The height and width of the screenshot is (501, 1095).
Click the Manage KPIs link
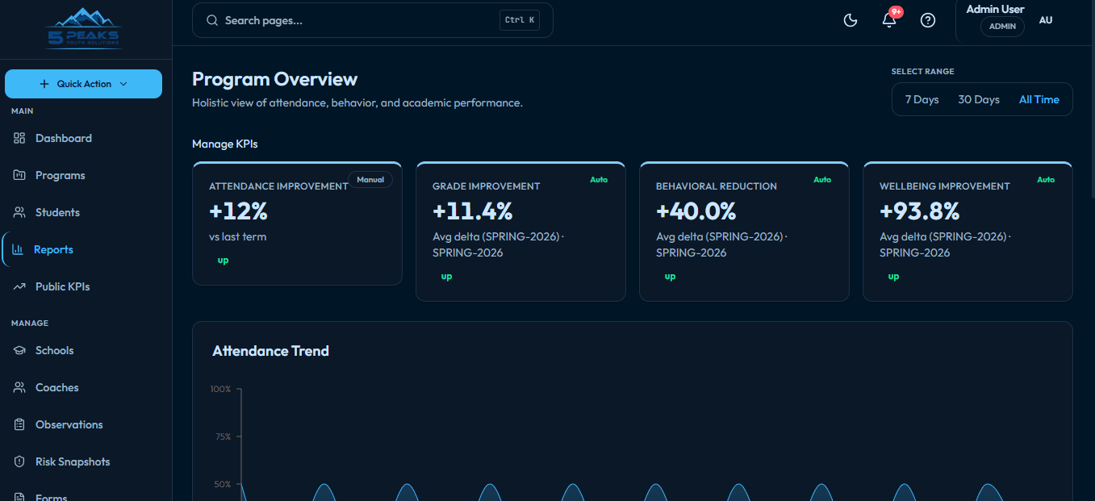225,144
